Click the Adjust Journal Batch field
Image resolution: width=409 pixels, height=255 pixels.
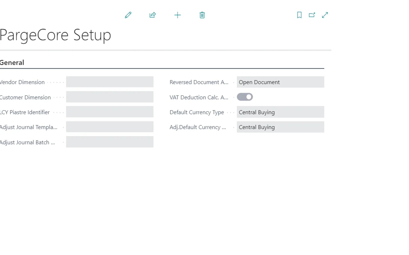[x=110, y=142]
